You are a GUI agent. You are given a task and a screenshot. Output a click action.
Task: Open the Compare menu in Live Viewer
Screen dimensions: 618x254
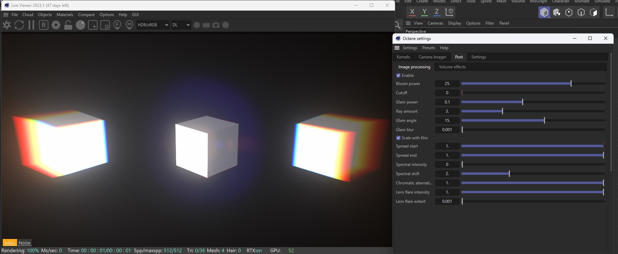86,15
